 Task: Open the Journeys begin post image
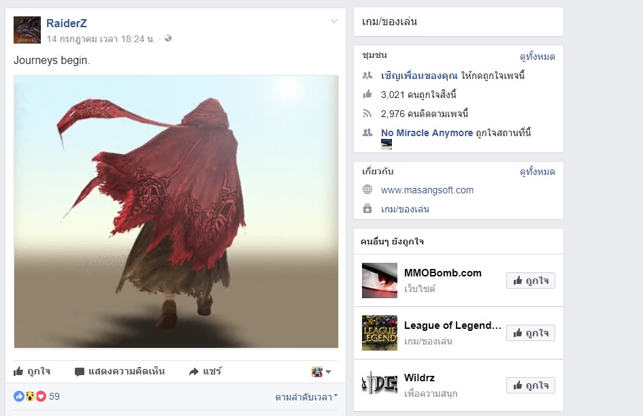(176, 212)
